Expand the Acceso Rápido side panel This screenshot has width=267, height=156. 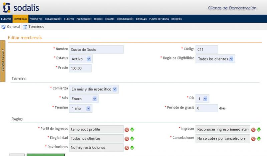(3, 61)
